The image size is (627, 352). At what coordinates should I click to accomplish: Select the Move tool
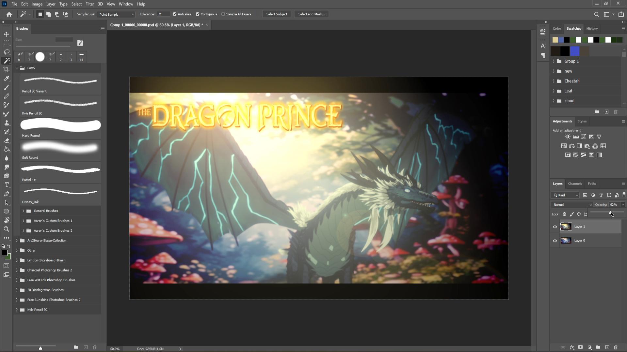pyautogui.click(x=7, y=34)
